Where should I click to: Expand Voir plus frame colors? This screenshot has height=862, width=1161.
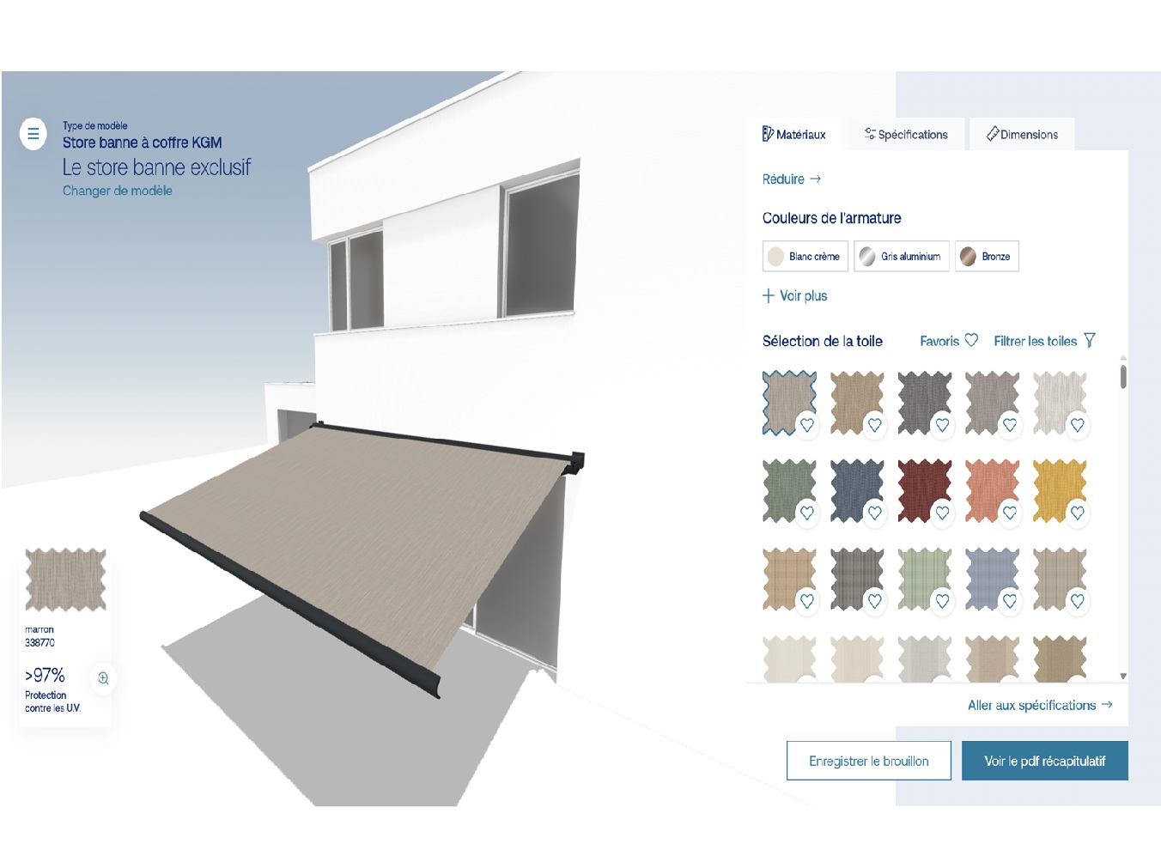(x=794, y=296)
